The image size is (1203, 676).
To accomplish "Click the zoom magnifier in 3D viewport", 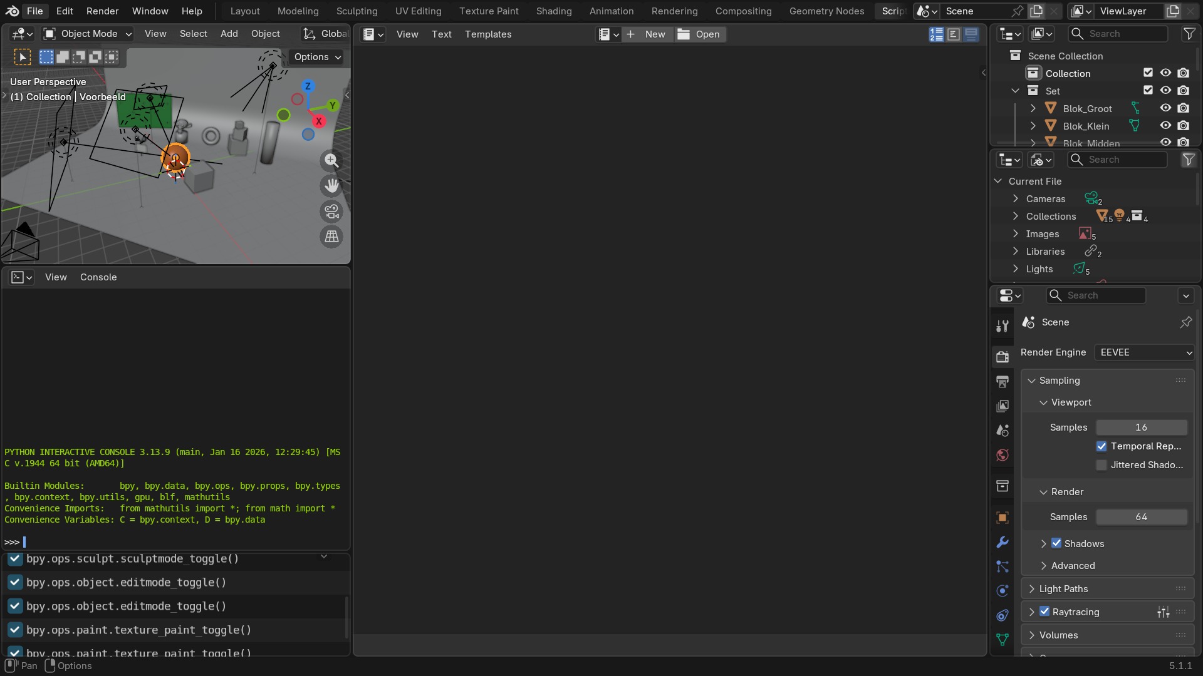I will pos(331,161).
